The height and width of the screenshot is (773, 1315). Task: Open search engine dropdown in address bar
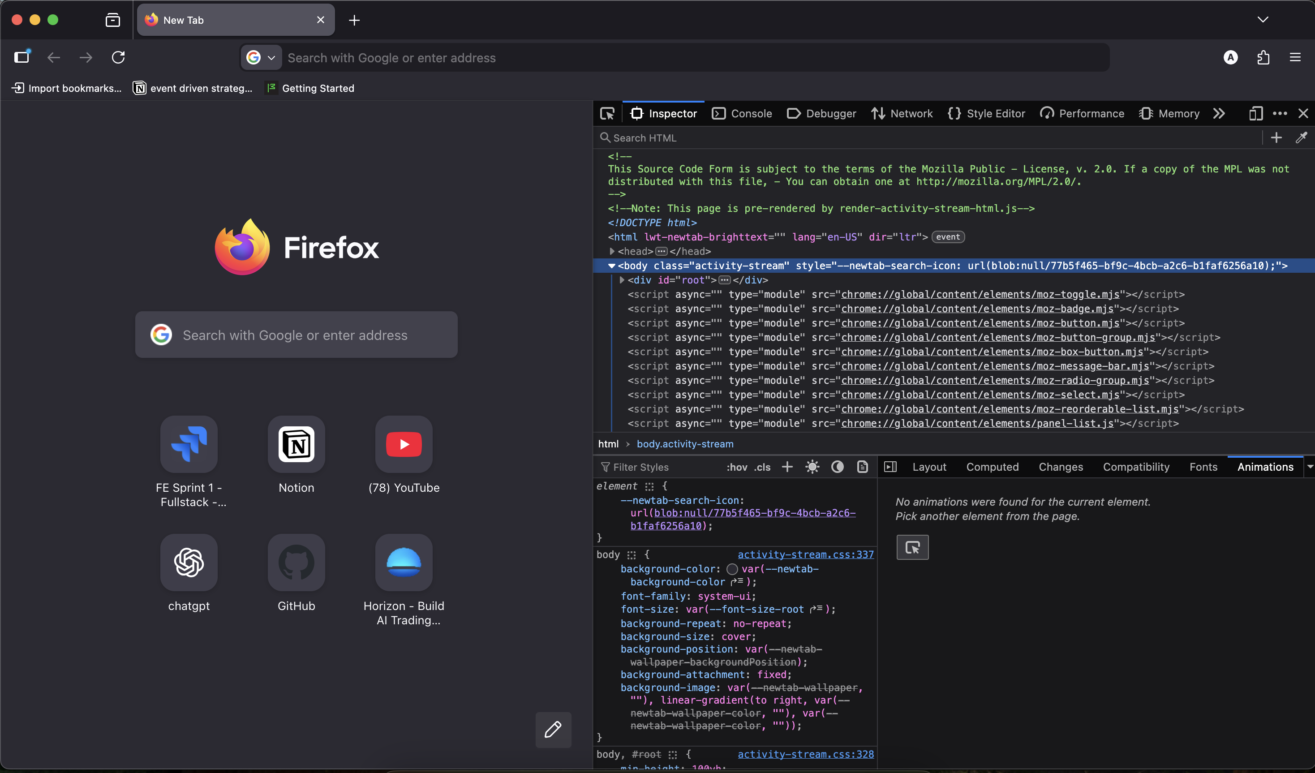click(262, 57)
